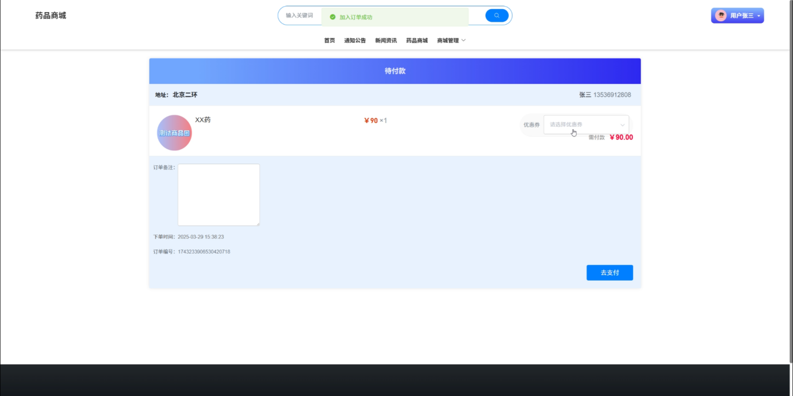Click the 药品商城 site logo text
The width and height of the screenshot is (793, 396).
point(50,15)
